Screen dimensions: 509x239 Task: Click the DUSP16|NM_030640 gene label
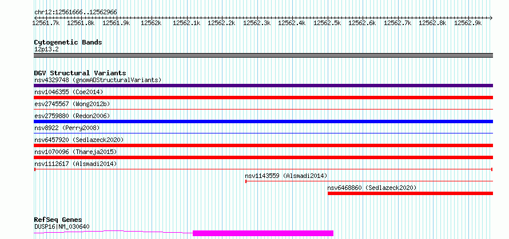[x=62, y=226]
